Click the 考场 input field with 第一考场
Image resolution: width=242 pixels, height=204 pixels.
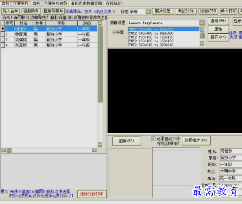click(x=231, y=178)
